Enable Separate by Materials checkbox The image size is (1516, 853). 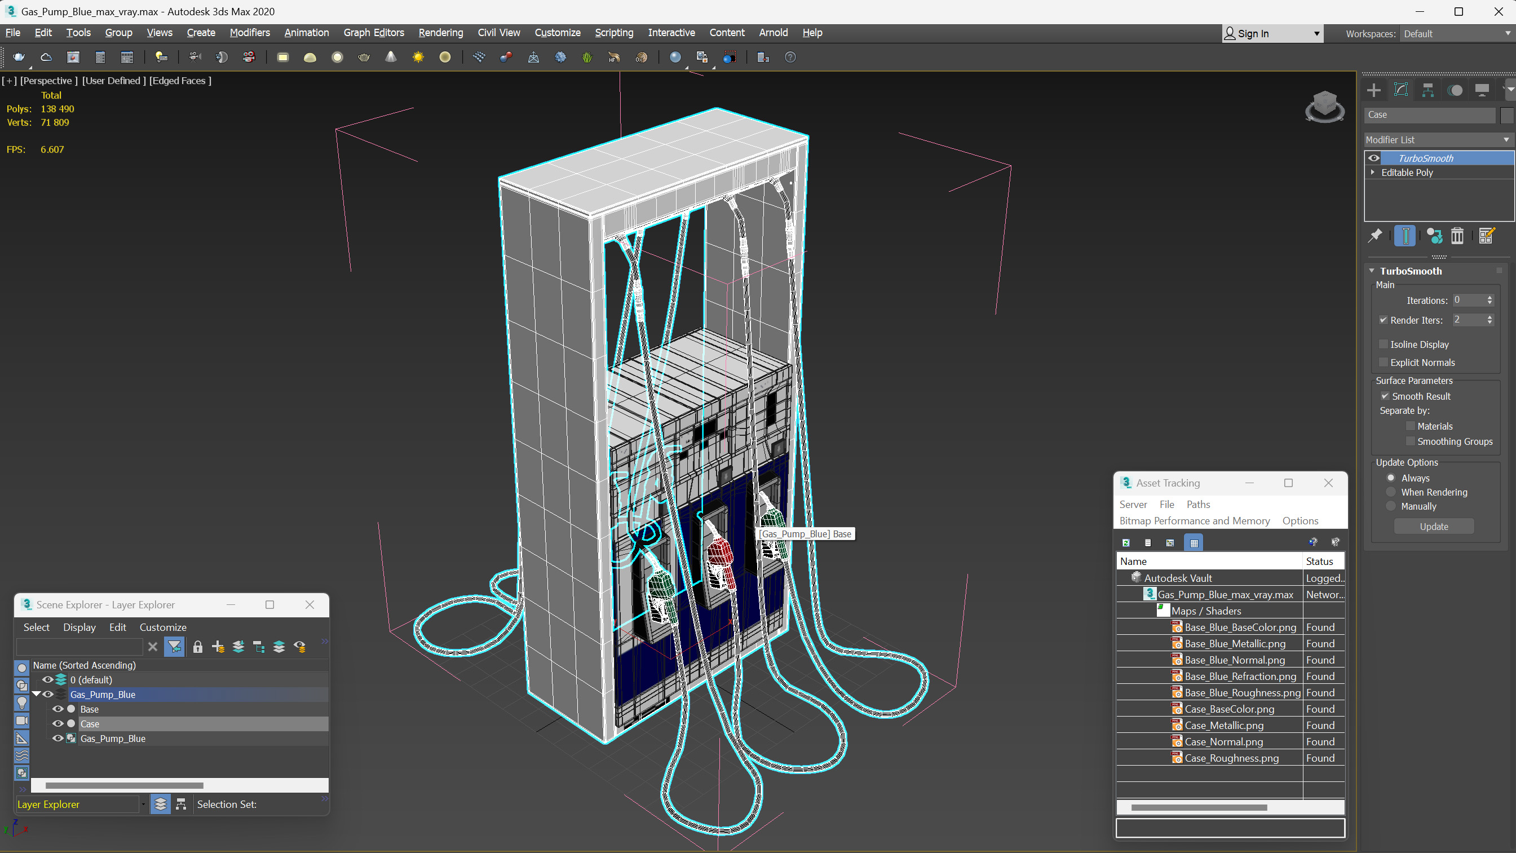(x=1410, y=426)
